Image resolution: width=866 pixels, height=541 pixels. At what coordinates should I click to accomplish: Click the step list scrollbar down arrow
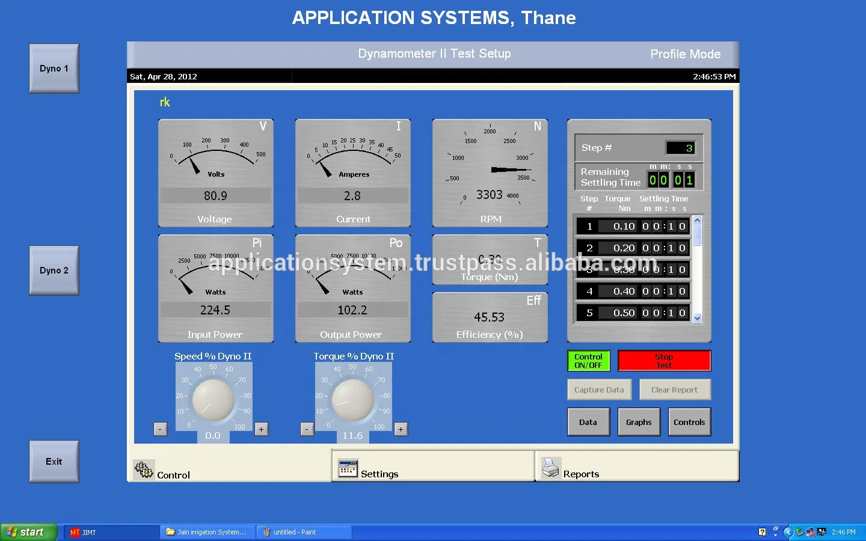pyautogui.click(x=697, y=319)
